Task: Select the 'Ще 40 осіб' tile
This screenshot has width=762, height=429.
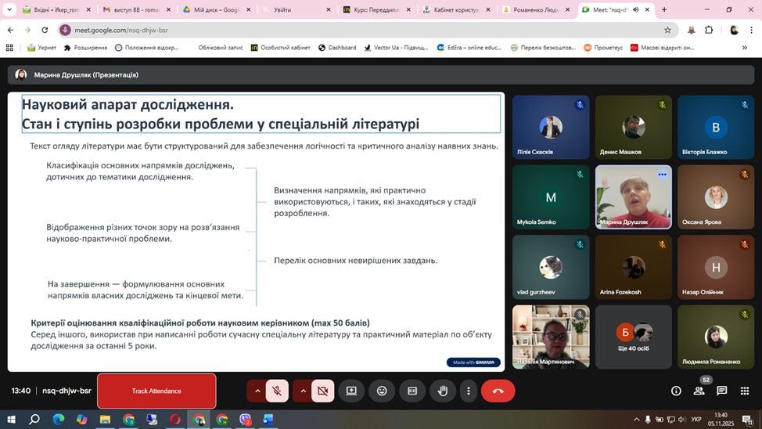Action: pos(634,337)
